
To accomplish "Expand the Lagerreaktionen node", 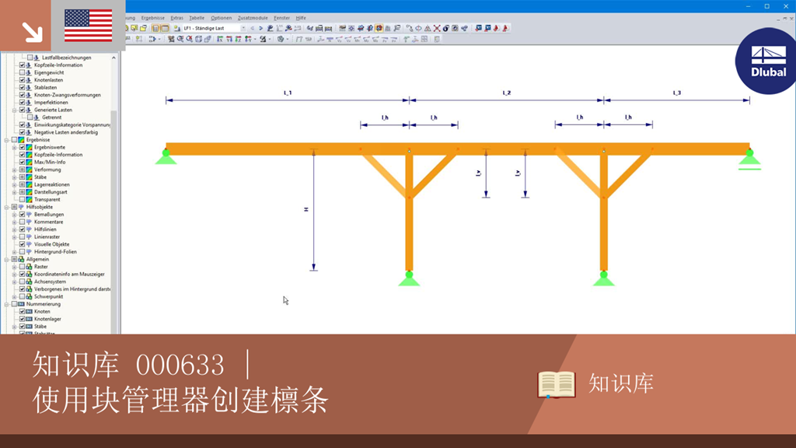I will tap(15, 184).
